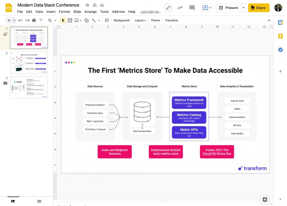Open the line type dropdown arrow

99,21
